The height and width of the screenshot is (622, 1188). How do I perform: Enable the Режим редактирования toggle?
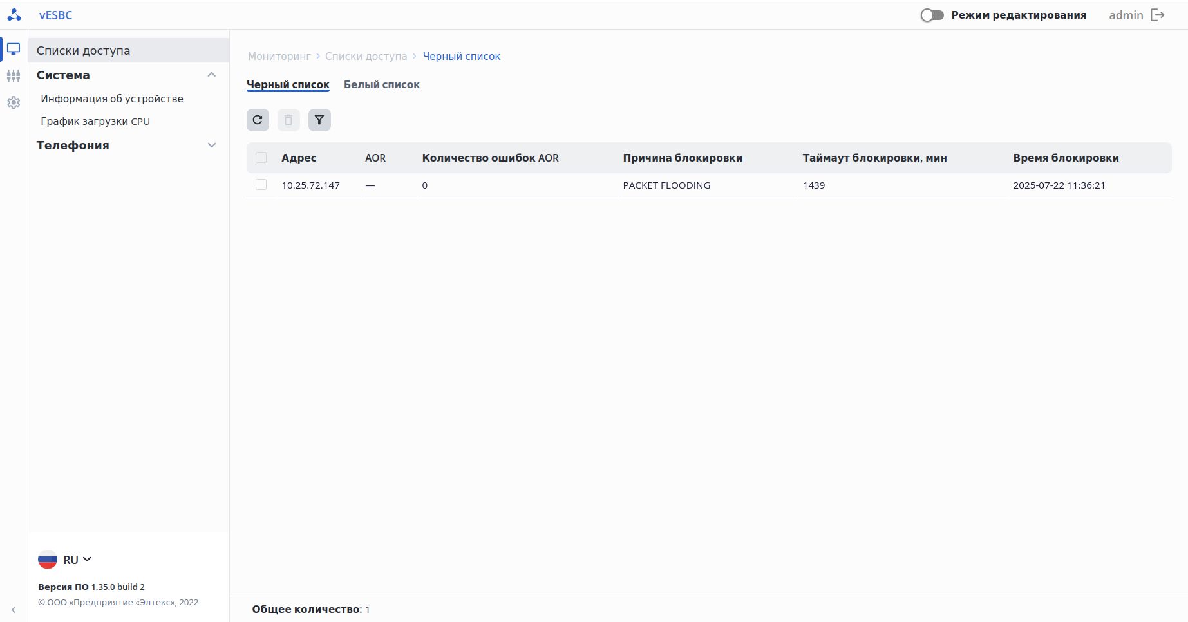tap(932, 15)
